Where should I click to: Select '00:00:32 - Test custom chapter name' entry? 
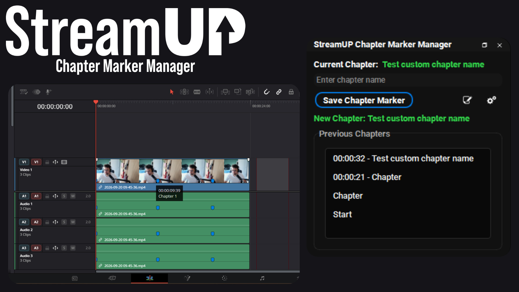[403, 158]
